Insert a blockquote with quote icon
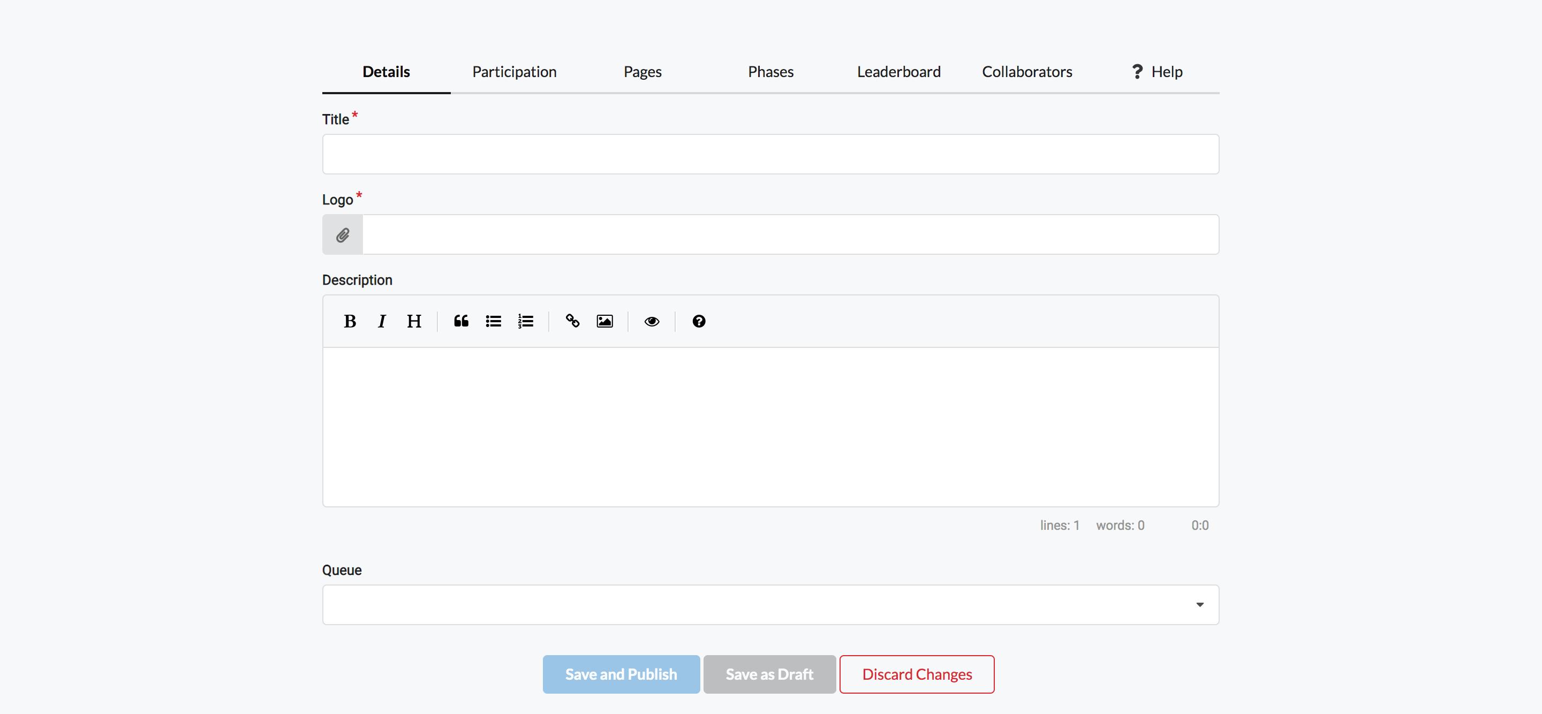 coord(461,321)
